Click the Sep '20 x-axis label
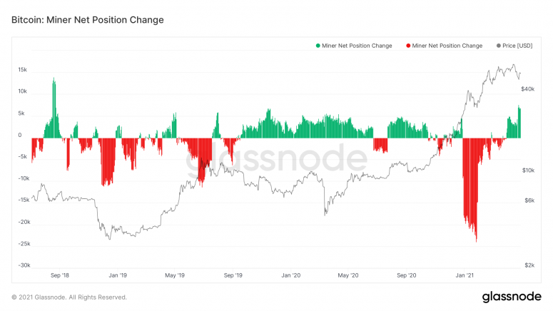The width and height of the screenshot is (553, 311). 406,275
